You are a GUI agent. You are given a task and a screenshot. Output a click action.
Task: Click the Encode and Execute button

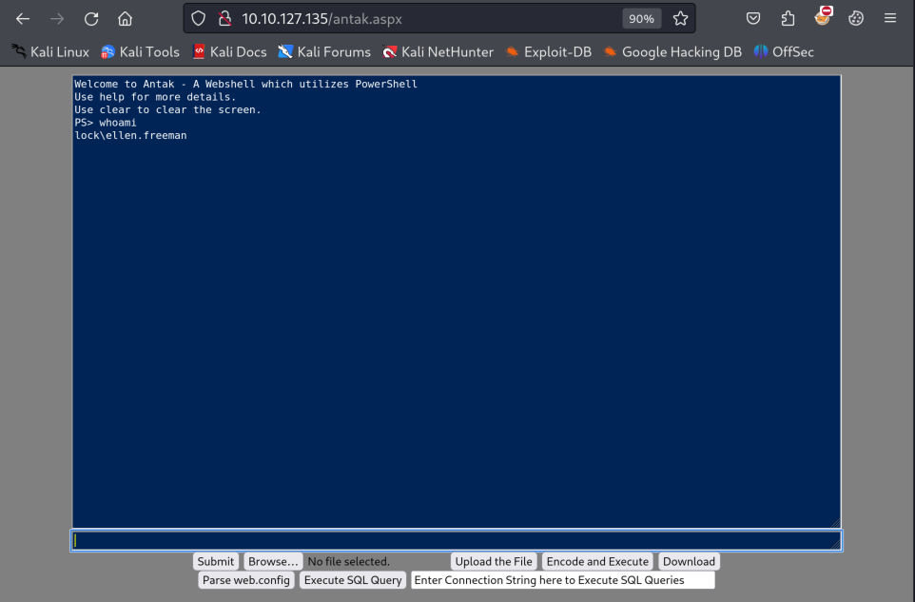pyautogui.click(x=597, y=561)
